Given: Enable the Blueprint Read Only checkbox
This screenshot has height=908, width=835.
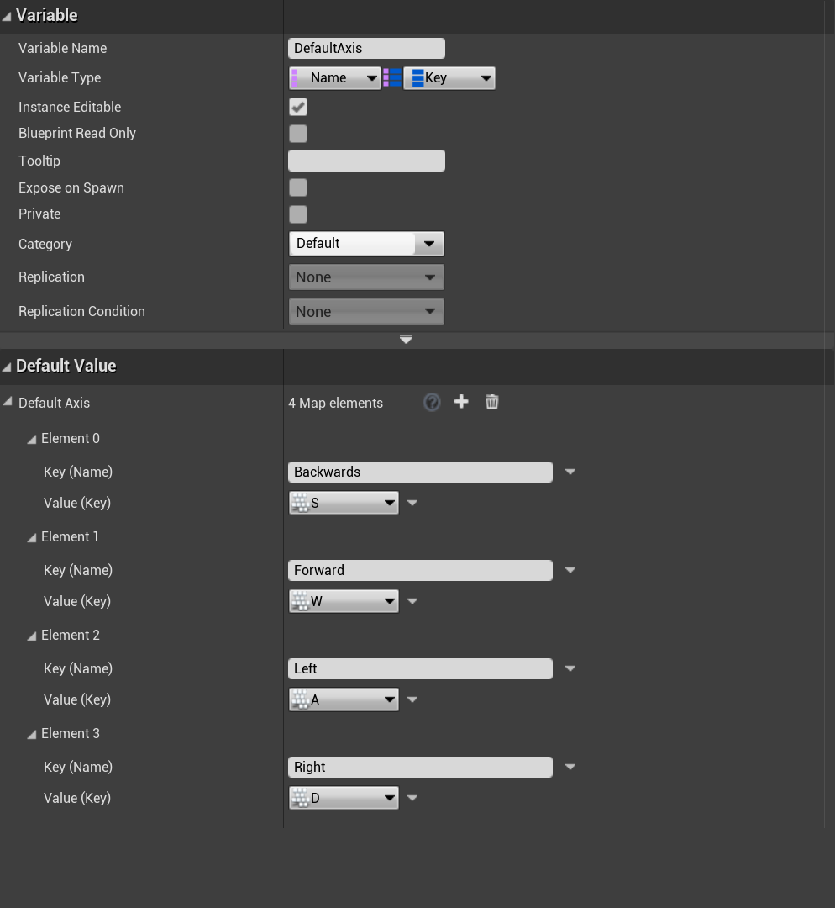Looking at the screenshot, I should point(298,134).
